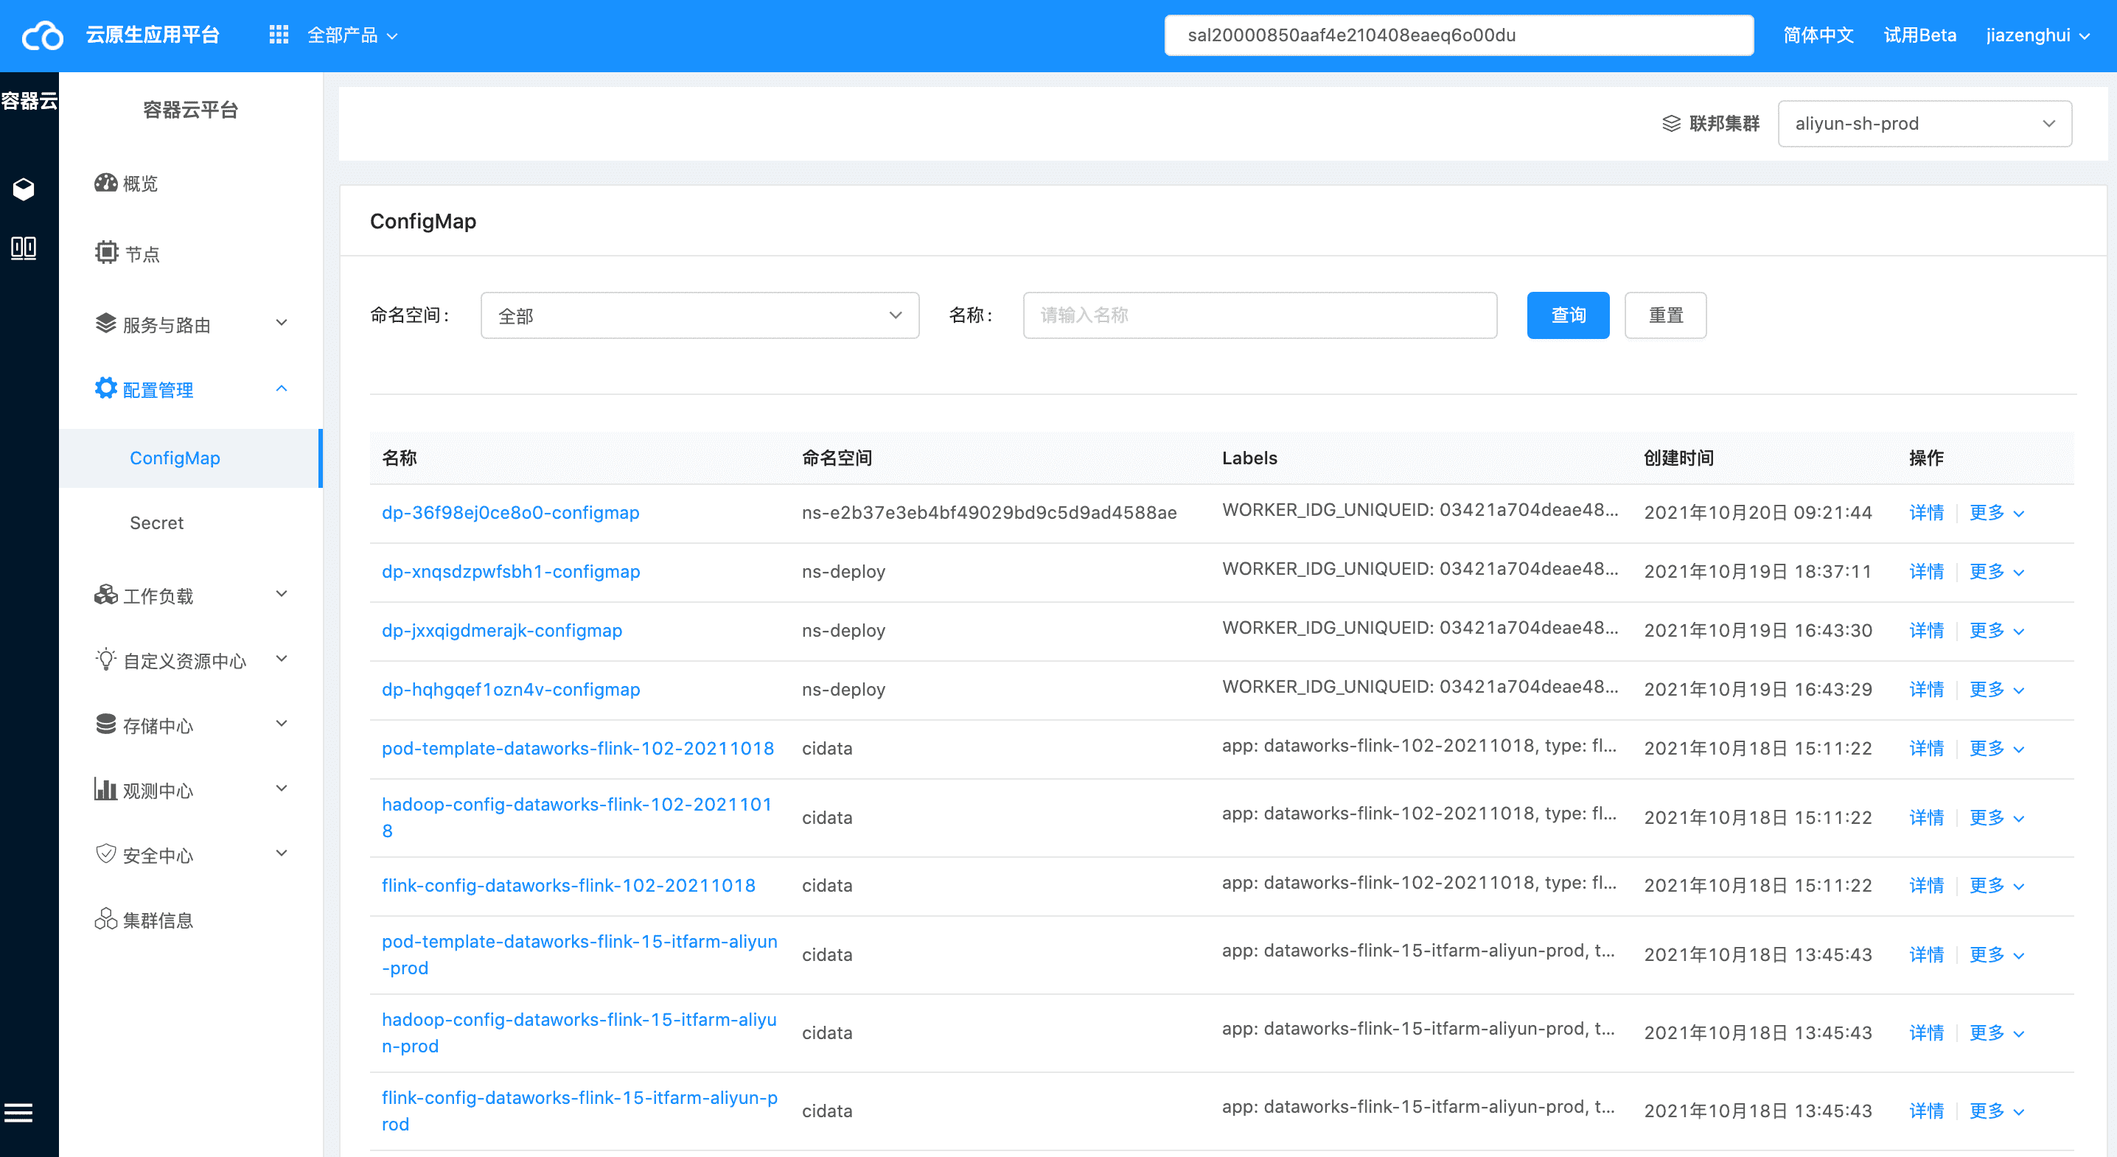2117x1157 pixels.
Task: Click the 概览 dashboard icon
Action: pos(105,183)
